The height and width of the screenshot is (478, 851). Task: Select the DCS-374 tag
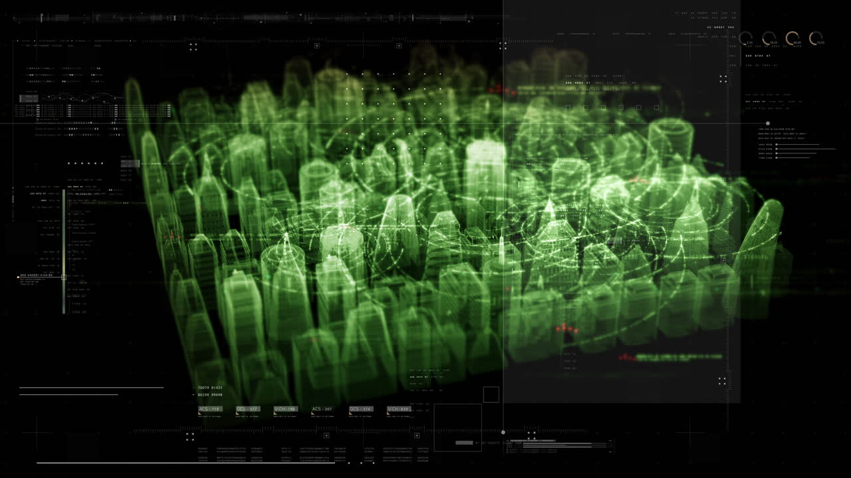tap(361, 409)
